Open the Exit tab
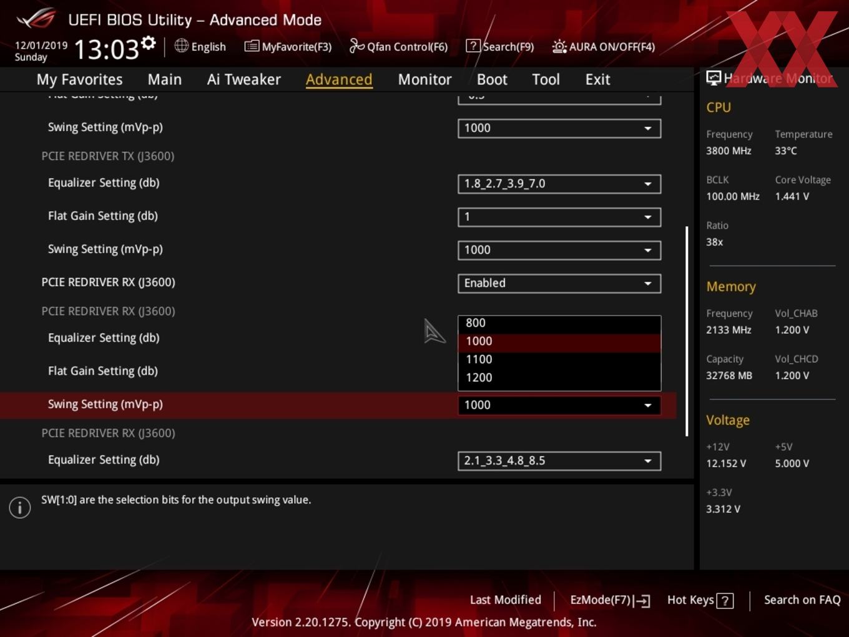Image resolution: width=849 pixels, height=637 pixels. 597,79
